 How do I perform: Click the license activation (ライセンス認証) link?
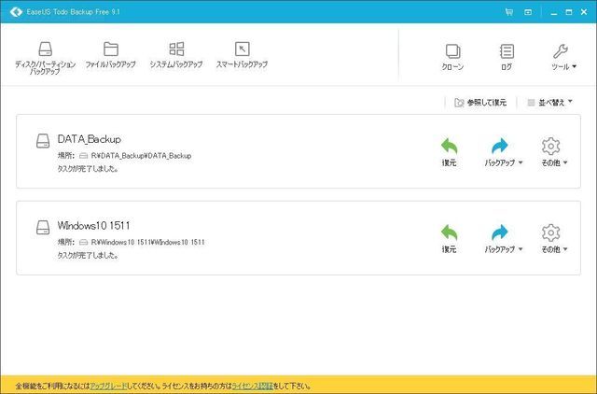(x=252, y=385)
